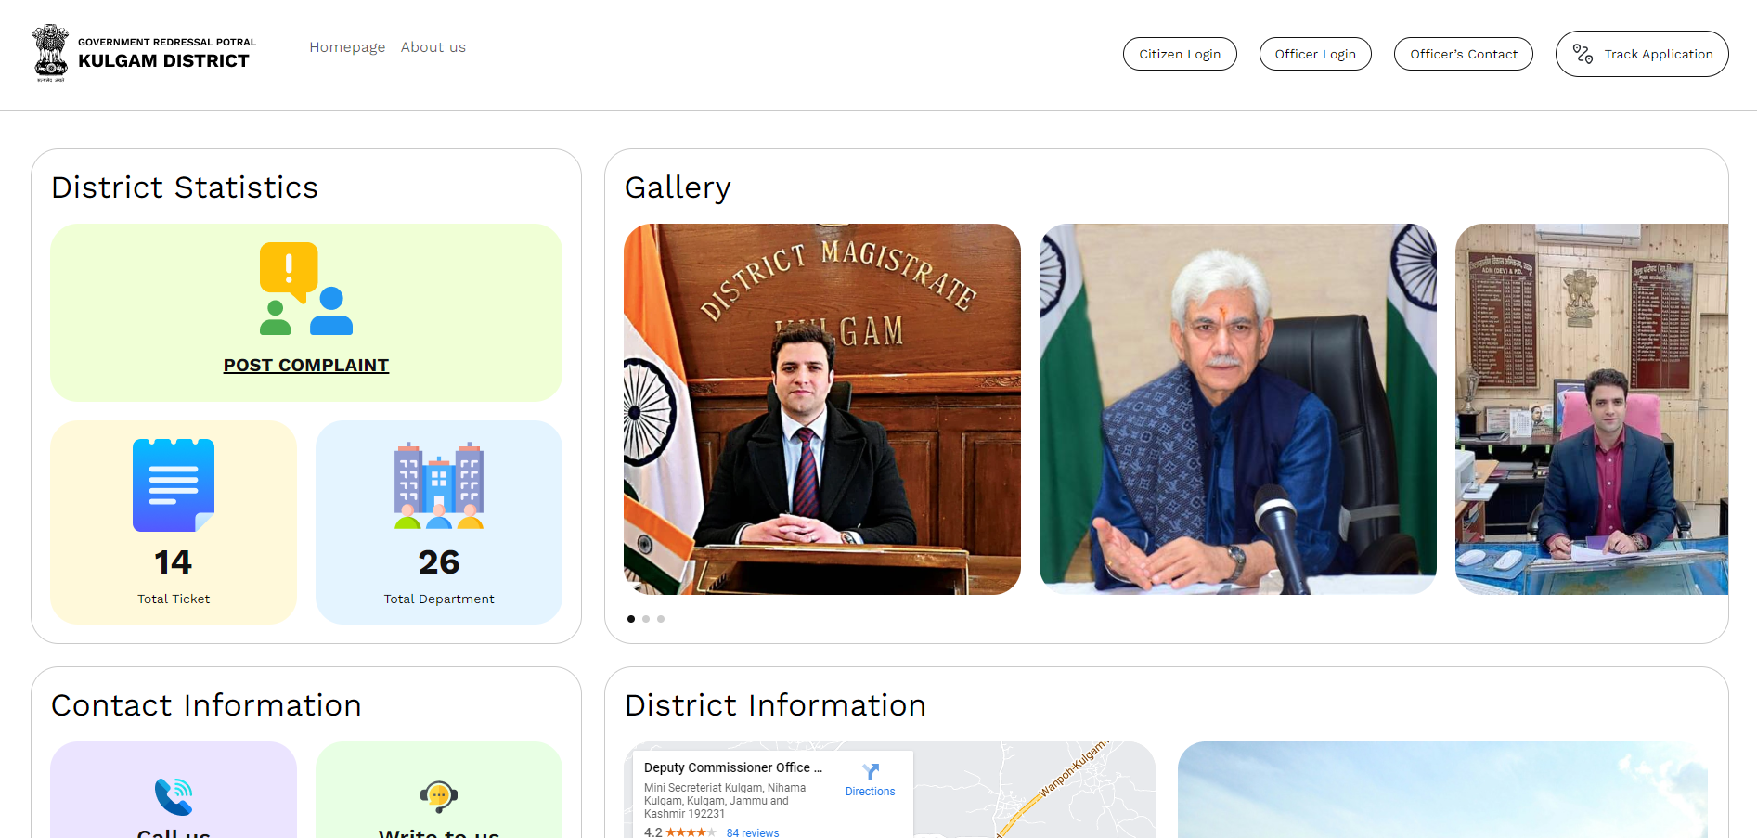The height and width of the screenshot is (838, 1757).
Task: Click the Directions arrow icon on map
Action: [870, 772]
